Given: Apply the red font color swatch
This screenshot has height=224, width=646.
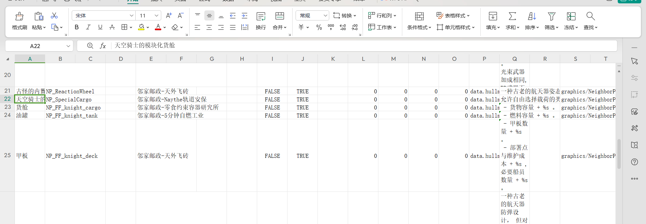Looking at the screenshot, I should 158,28.
